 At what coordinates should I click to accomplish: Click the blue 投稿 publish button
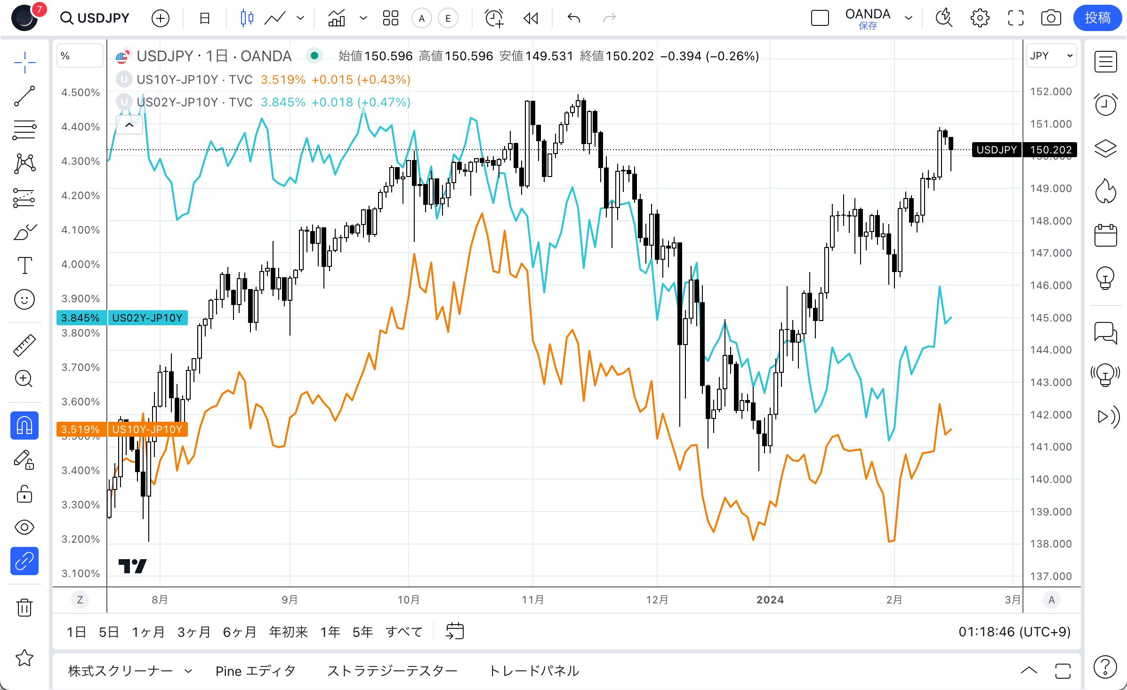tap(1097, 18)
